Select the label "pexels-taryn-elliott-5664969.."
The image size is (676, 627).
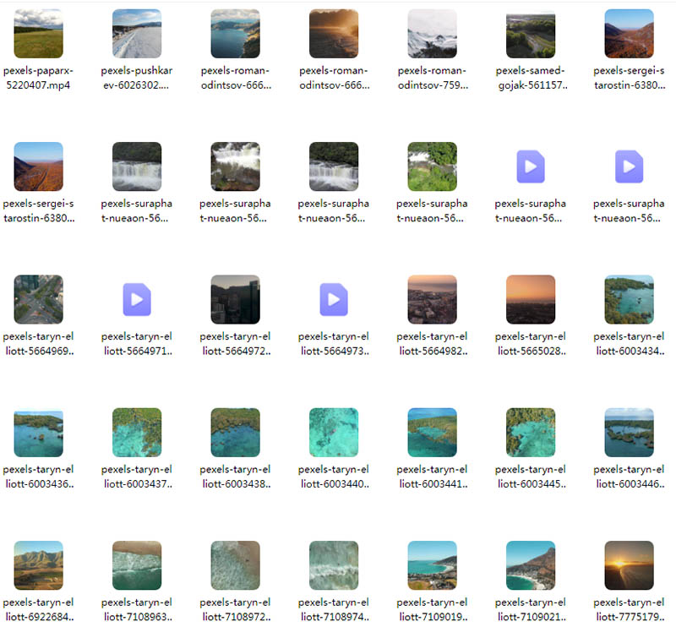[x=38, y=344]
